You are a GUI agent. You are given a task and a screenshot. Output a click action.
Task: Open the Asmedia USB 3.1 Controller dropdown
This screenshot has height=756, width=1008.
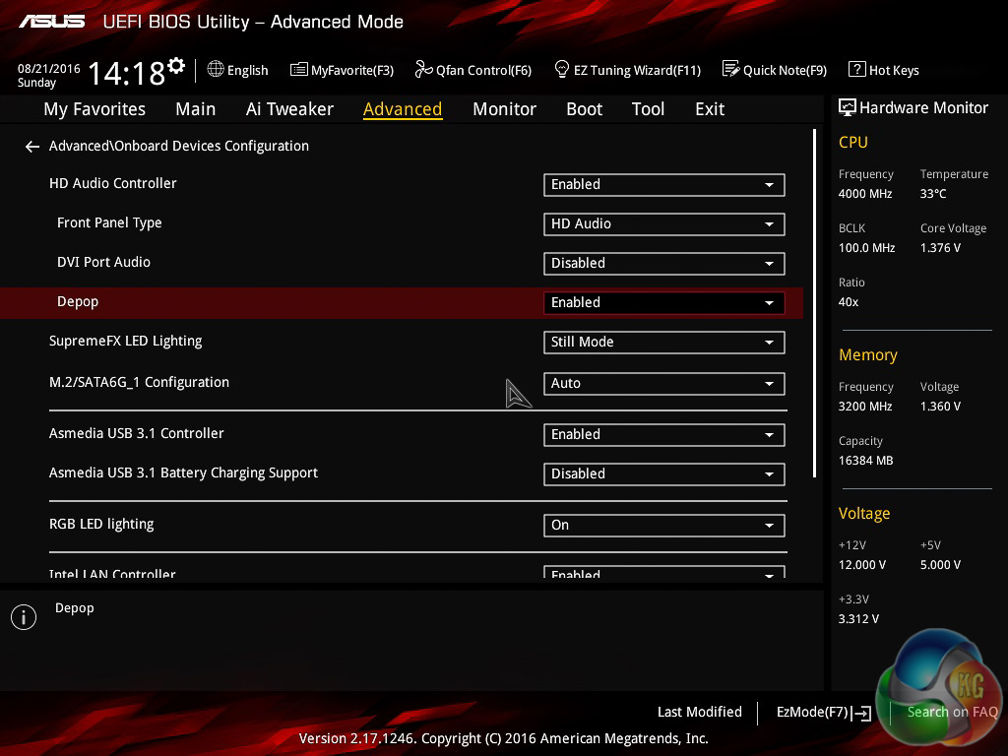(x=664, y=434)
